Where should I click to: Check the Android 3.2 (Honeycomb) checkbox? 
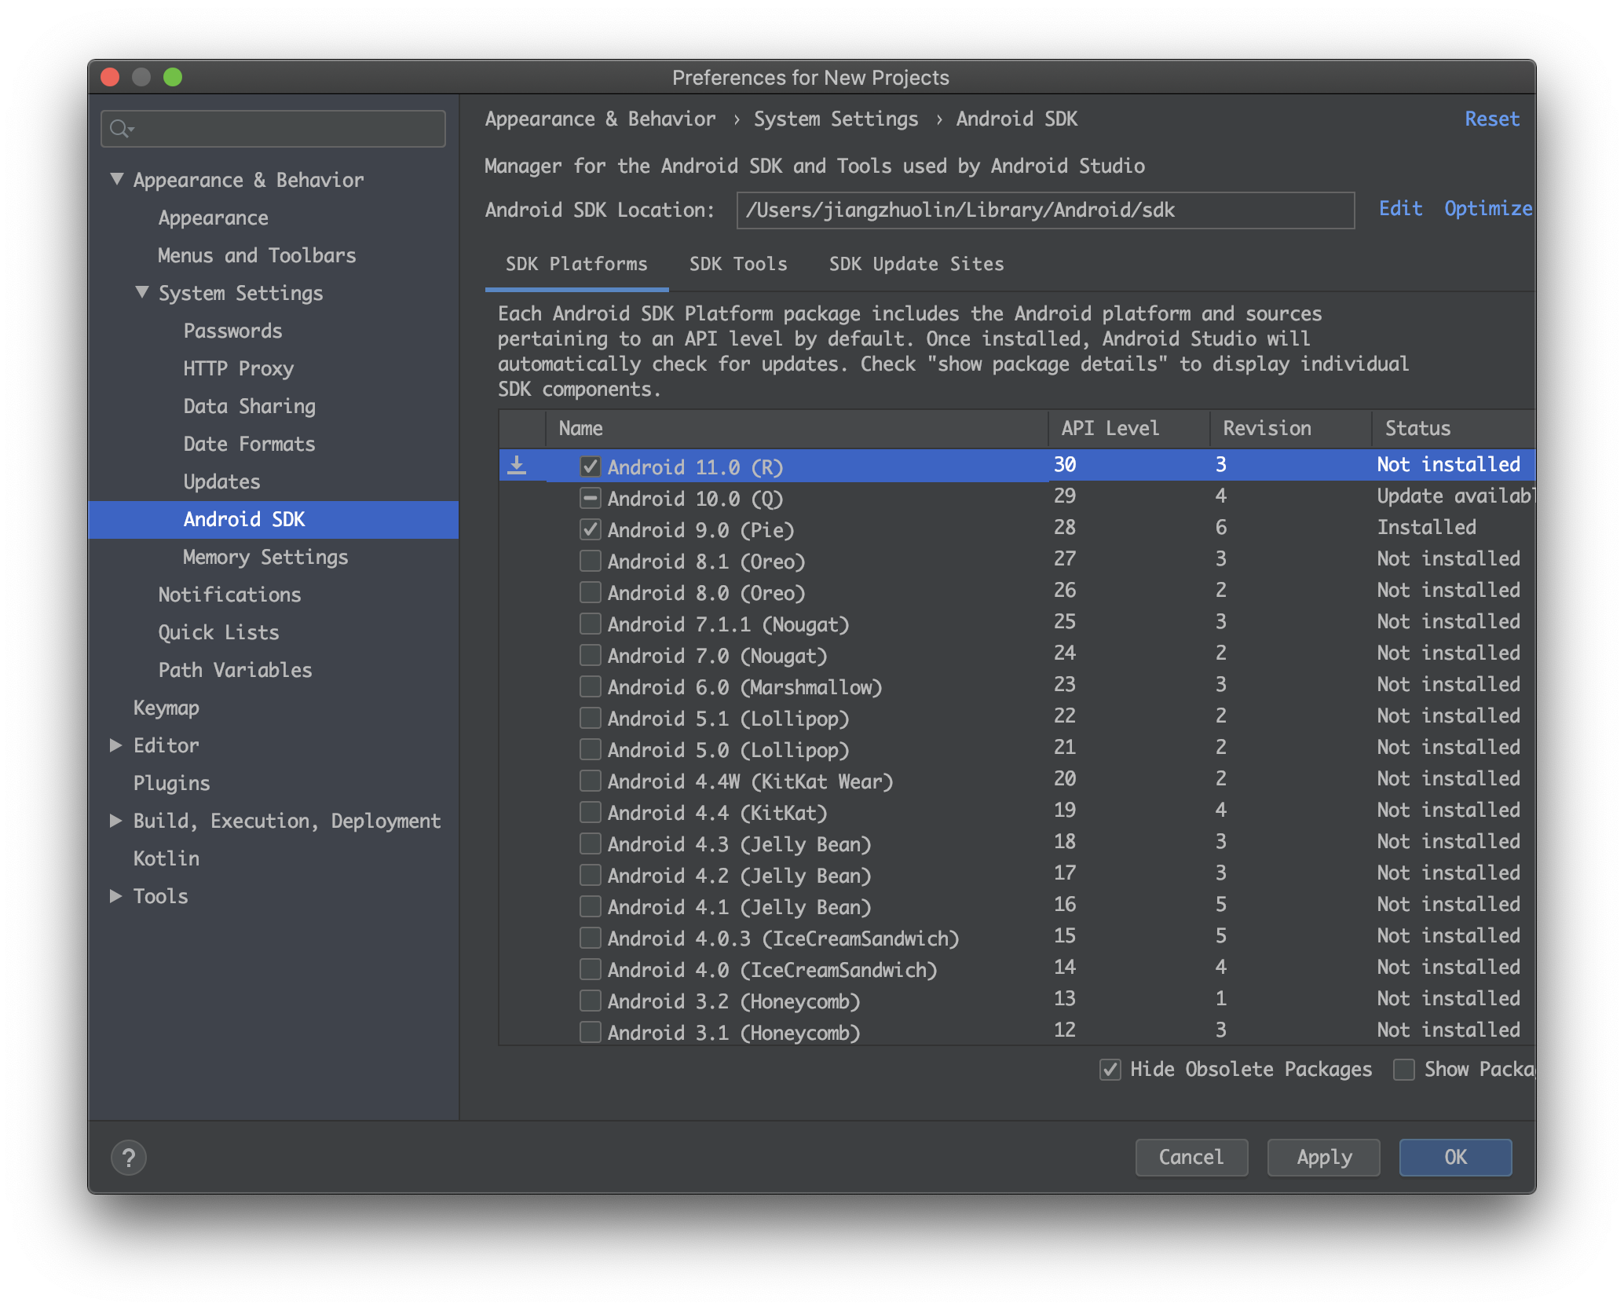(x=590, y=1001)
